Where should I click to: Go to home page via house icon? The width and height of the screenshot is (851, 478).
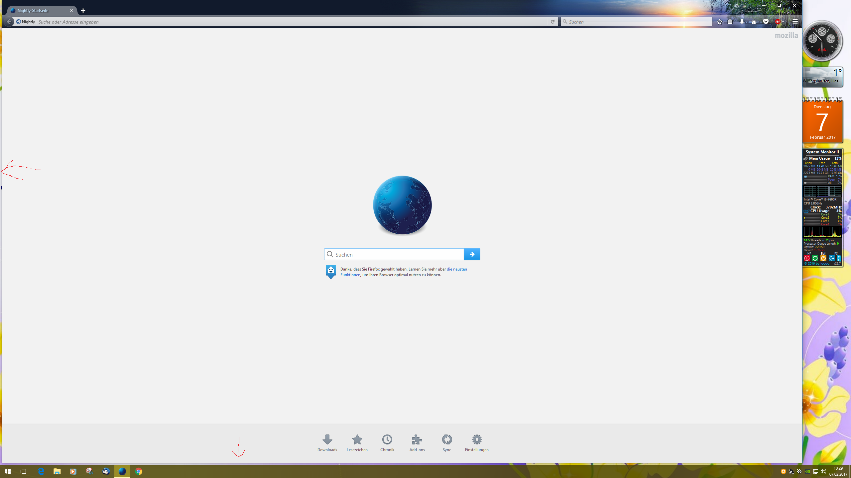pyautogui.click(x=754, y=22)
